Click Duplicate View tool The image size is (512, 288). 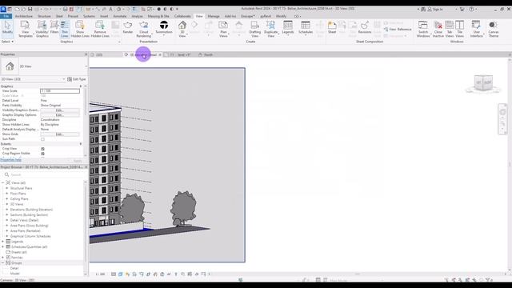pos(270,29)
